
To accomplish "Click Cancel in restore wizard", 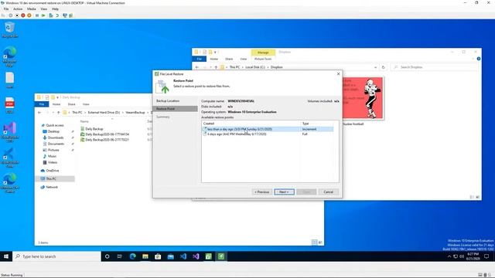I will point(328,192).
